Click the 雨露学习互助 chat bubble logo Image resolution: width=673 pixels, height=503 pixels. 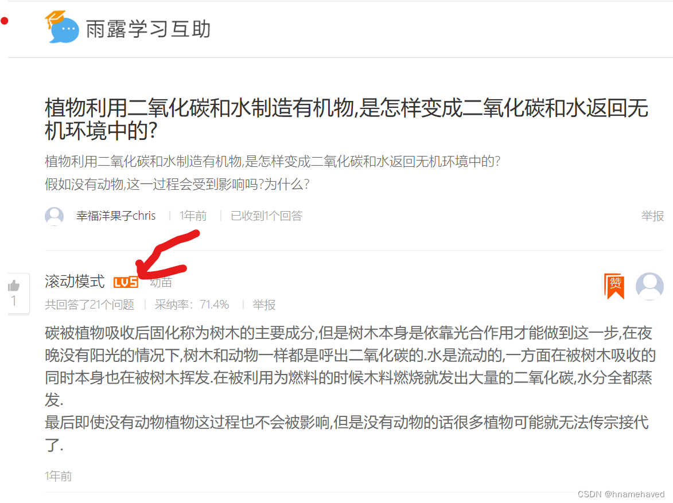click(x=62, y=26)
